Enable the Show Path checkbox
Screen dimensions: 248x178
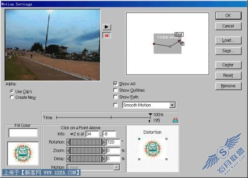(115, 97)
